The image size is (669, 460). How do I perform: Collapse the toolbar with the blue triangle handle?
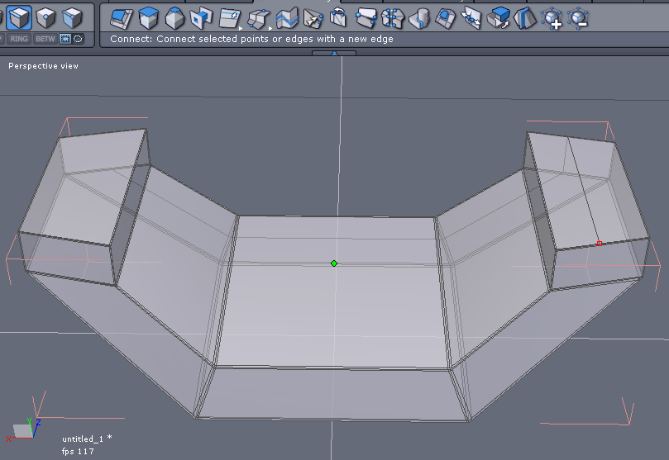tap(334, 53)
